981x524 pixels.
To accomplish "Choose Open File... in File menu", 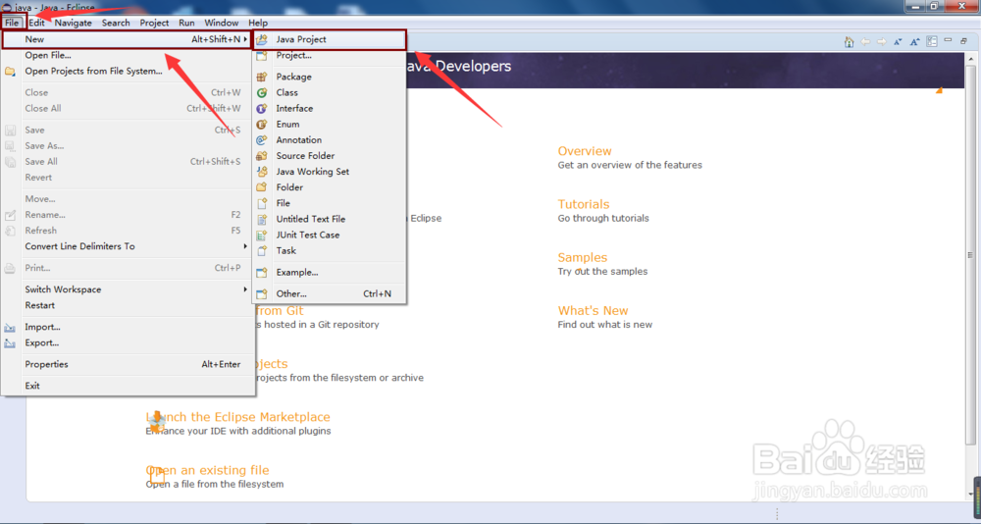I will (128, 56).
